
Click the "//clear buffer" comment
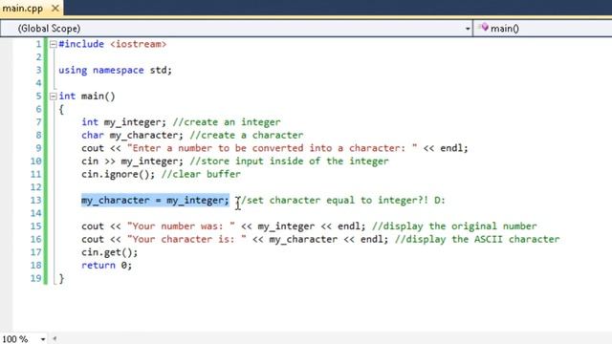tap(201, 174)
